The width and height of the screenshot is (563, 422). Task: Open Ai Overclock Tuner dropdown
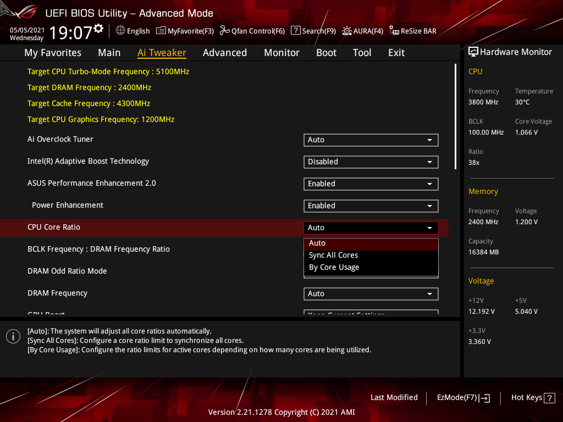[371, 140]
